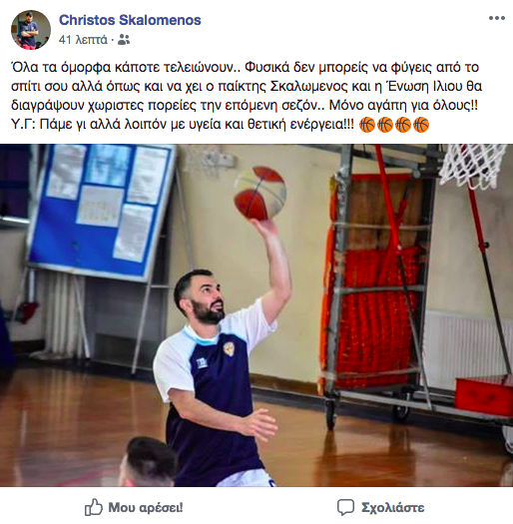
Task: Open the three-dot post options menu
Action: click(x=497, y=18)
